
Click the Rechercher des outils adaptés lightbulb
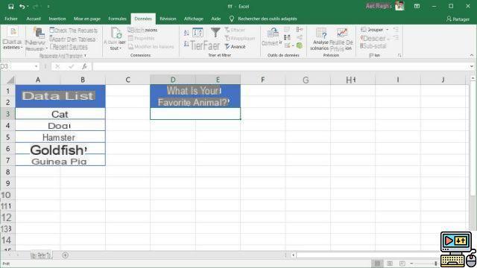pos(232,19)
